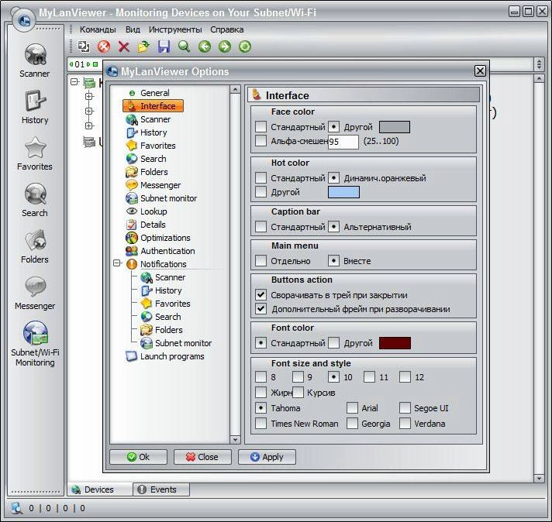The height and width of the screenshot is (522, 552).
Task: Select Subnet monitor under Notifications in options tree
Action: (176, 343)
